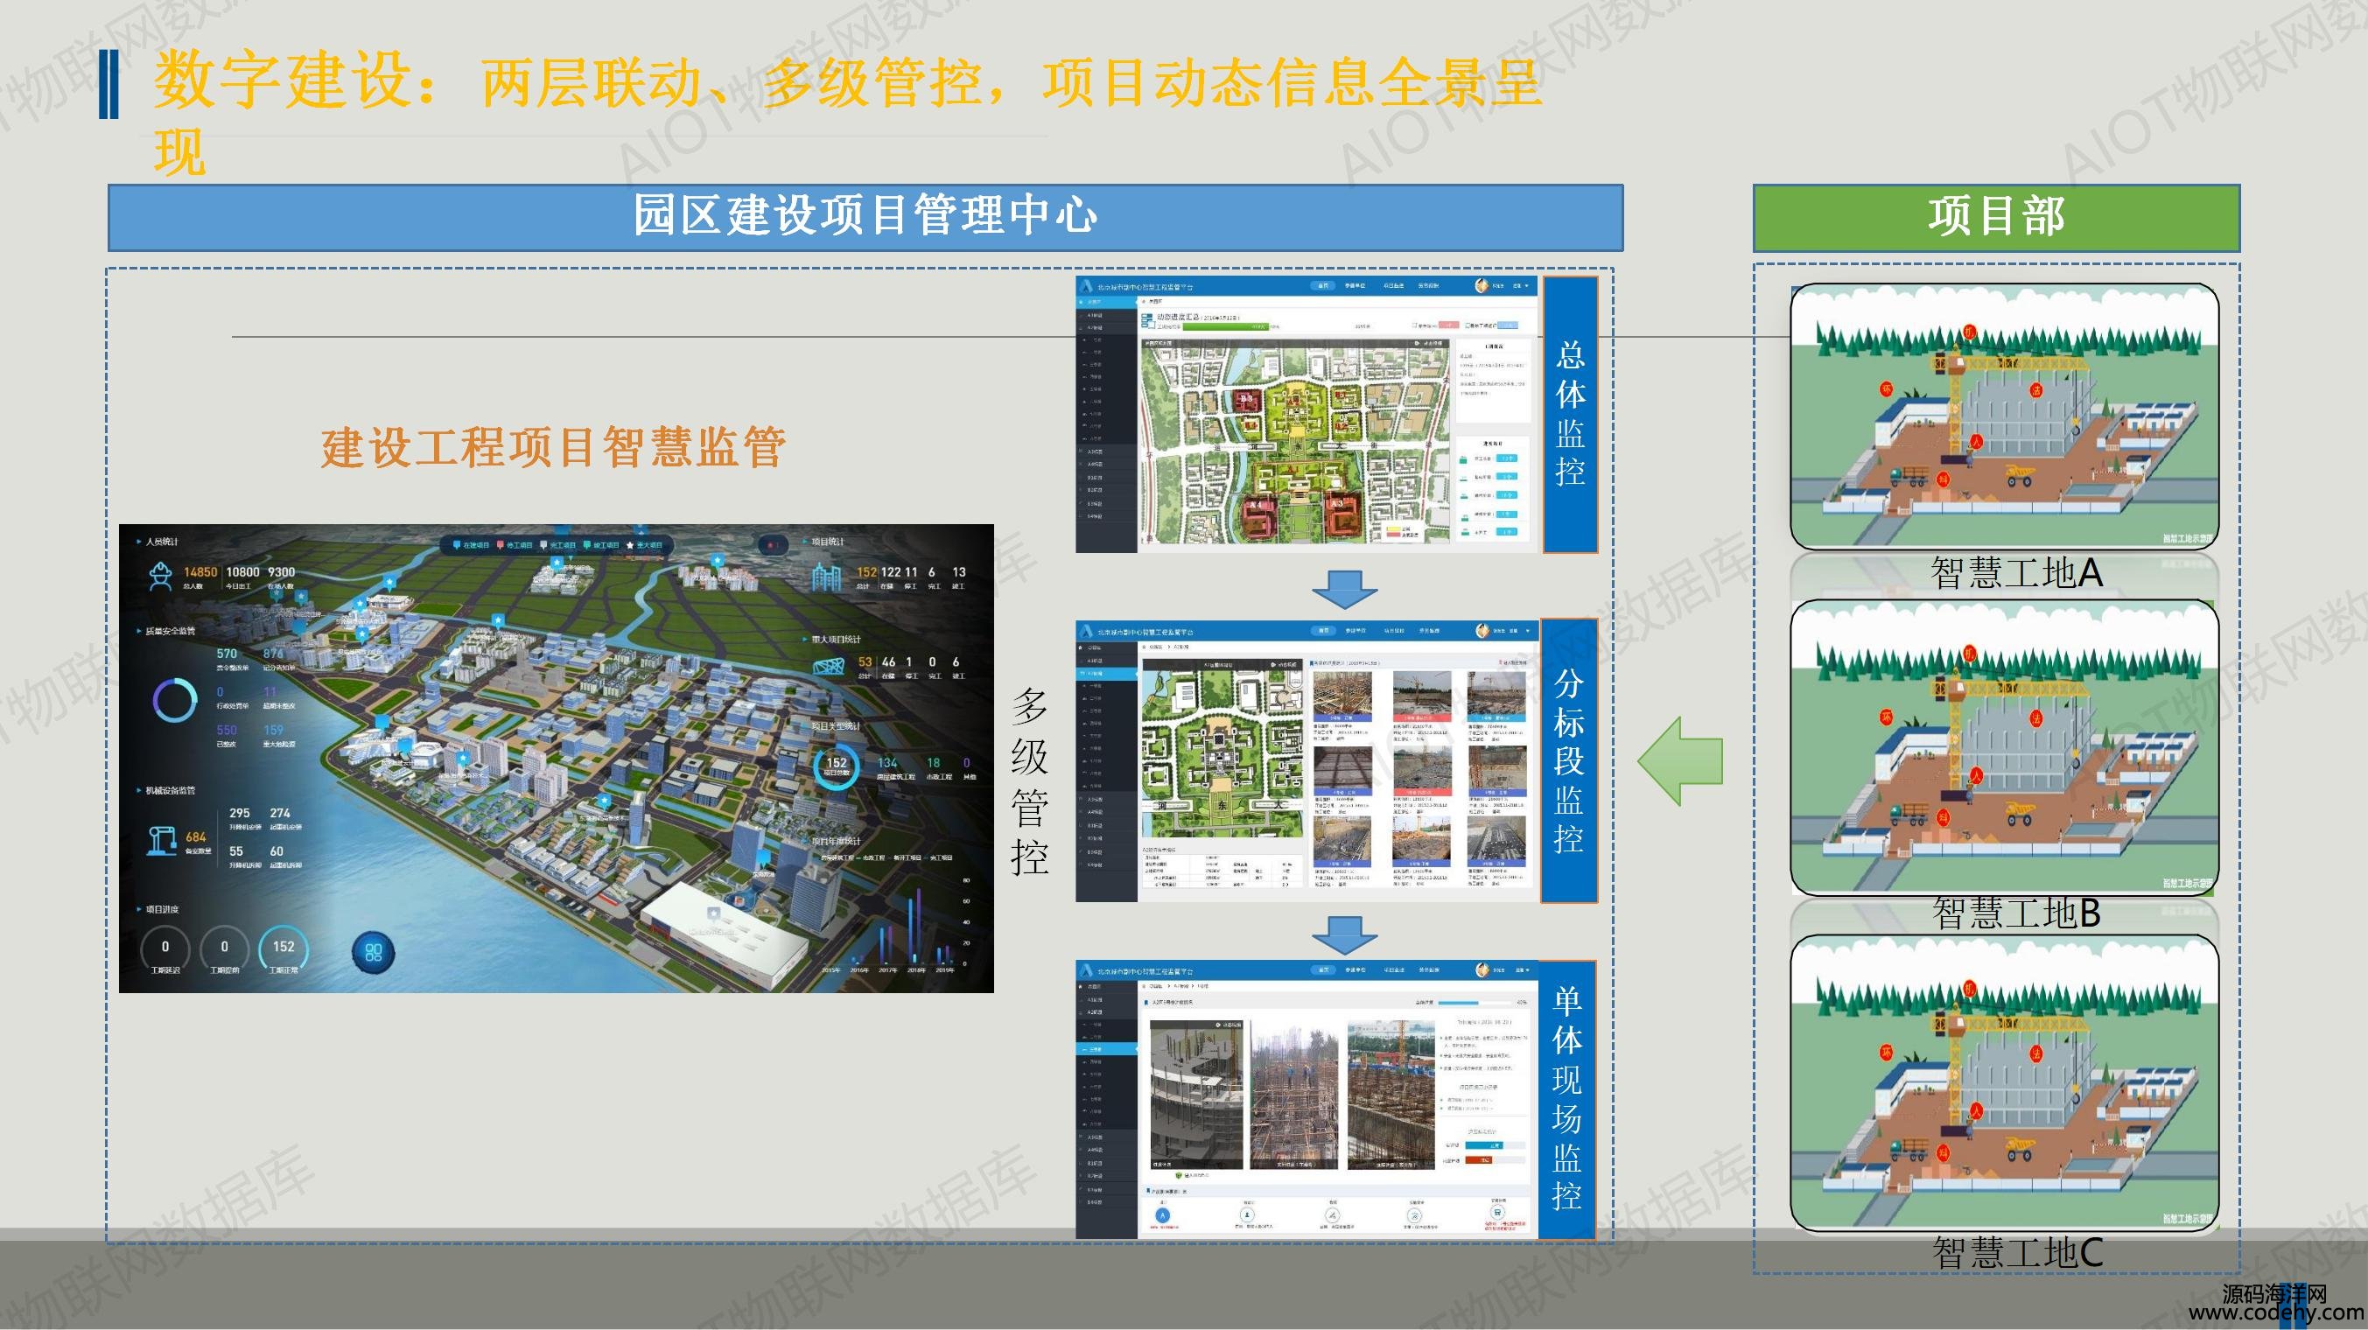Click the 动态视频 camera icon on BIM model
The width and height of the screenshot is (2368, 1330).
coord(1217,1024)
